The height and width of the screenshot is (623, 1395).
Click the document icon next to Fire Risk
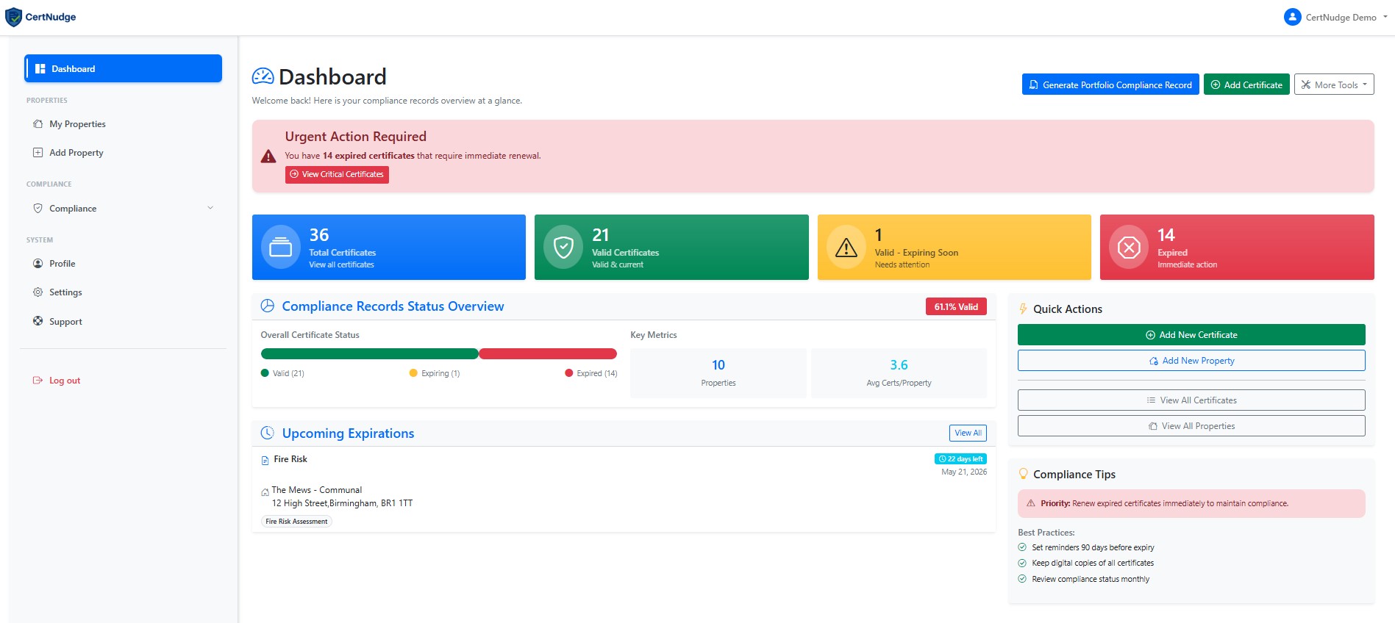tap(265, 461)
